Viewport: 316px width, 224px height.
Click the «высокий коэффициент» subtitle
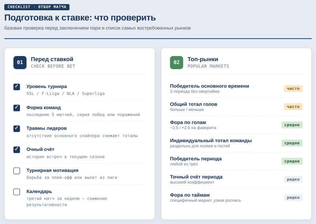(x=192, y=182)
